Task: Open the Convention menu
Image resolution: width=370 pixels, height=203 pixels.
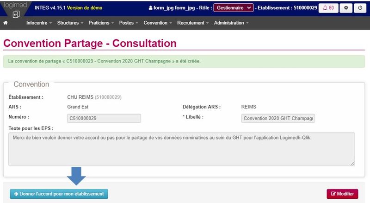Action: click(157, 23)
